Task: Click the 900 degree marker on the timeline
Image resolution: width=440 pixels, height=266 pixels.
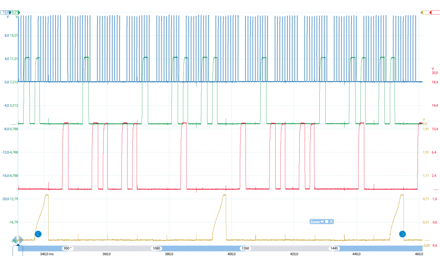Action: click(68, 248)
